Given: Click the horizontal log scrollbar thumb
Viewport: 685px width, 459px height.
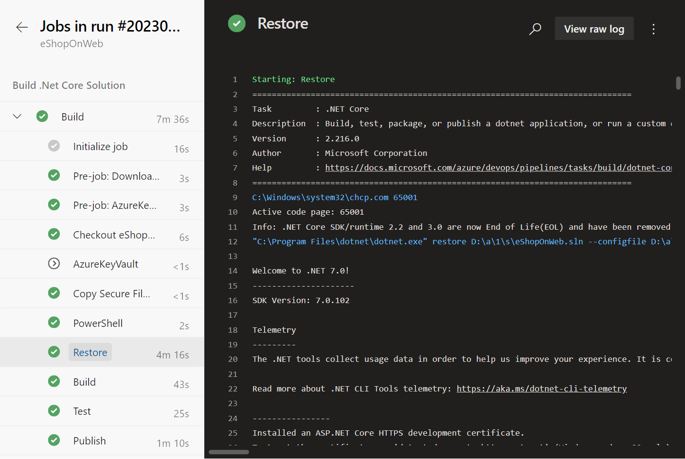Looking at the screenshot, I should [229, 452].
